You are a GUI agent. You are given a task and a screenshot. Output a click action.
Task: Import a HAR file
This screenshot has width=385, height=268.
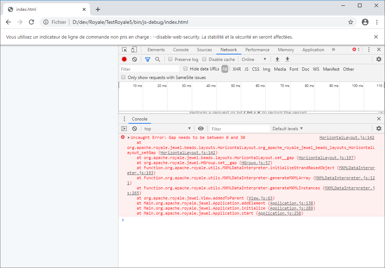[277, 59]
